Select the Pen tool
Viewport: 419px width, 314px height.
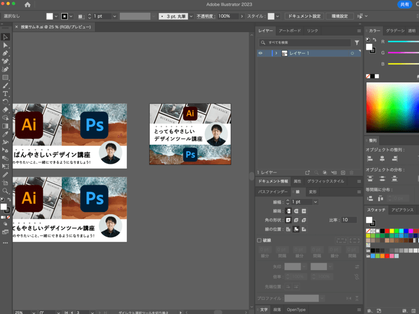5,53
